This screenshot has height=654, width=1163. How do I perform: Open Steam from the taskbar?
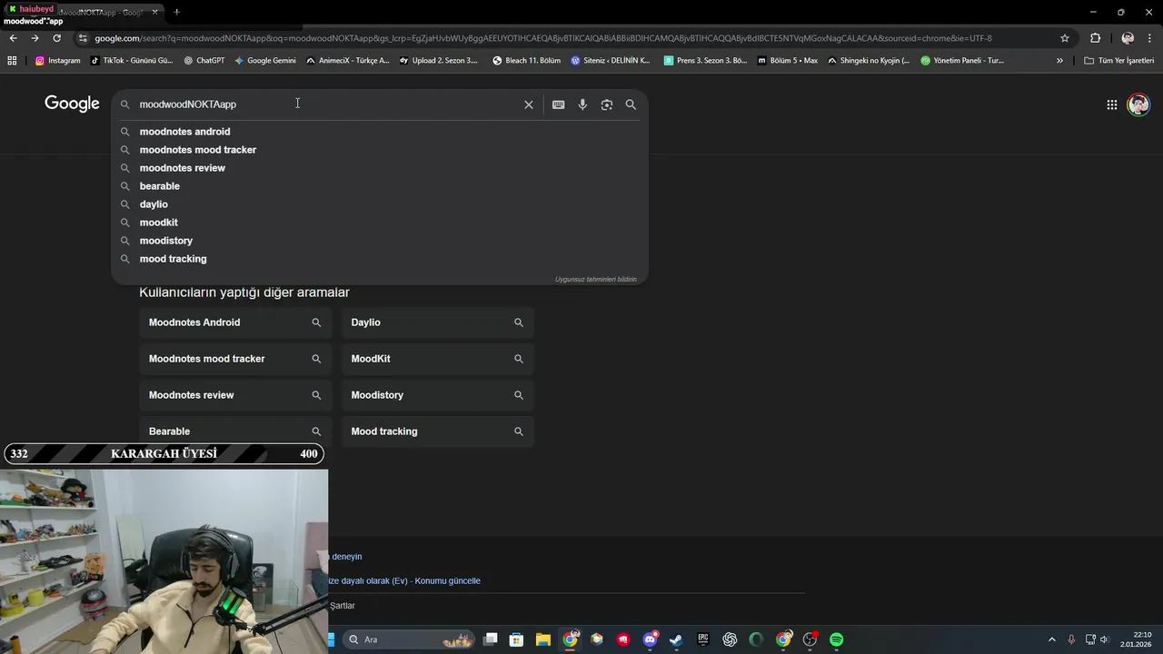pyautogui.click(x=676, y=639)
